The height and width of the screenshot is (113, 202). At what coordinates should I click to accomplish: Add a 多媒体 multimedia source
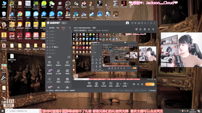(x=111, y=84)
